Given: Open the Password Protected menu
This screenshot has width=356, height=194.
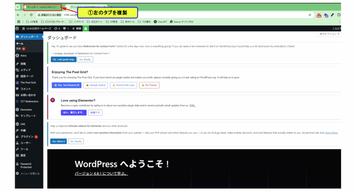Looking at the screenshot, I should 29,166.
